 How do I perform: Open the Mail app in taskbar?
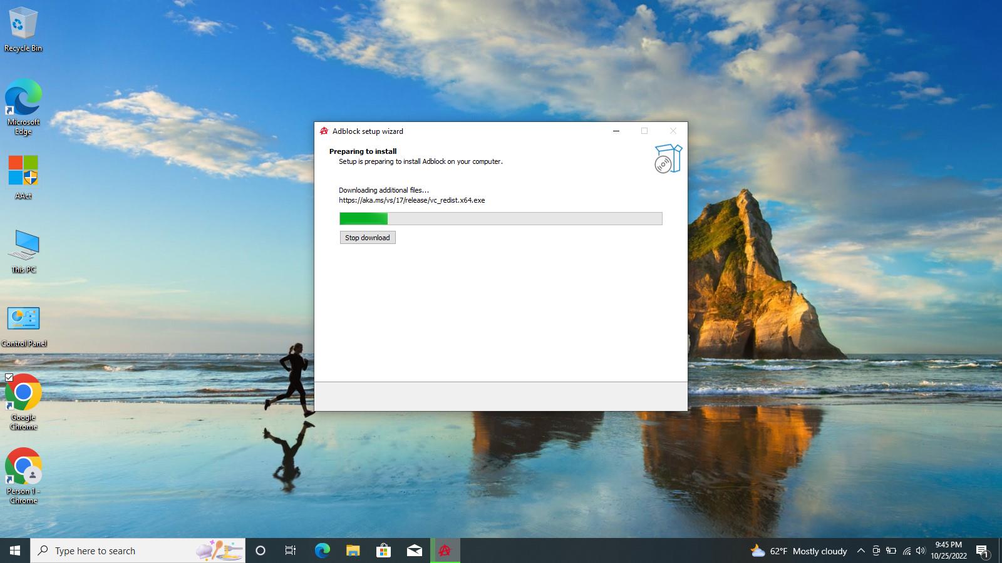[414, 550]
